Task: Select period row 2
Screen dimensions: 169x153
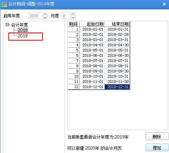Action: (74, 35)
